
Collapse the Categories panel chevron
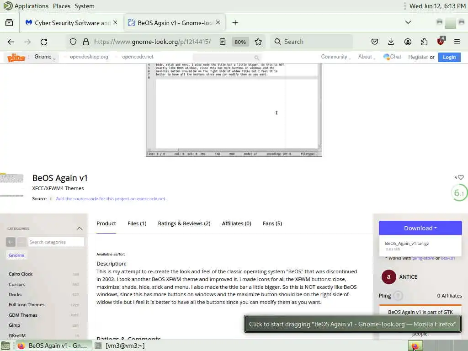pos(80,229)
